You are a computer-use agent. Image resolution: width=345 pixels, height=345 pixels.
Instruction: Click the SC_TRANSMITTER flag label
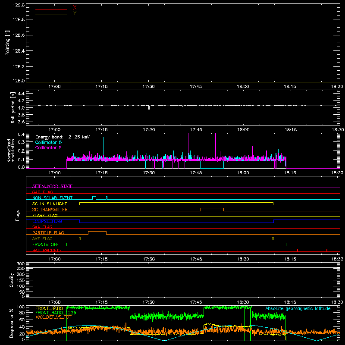[50, 210]
